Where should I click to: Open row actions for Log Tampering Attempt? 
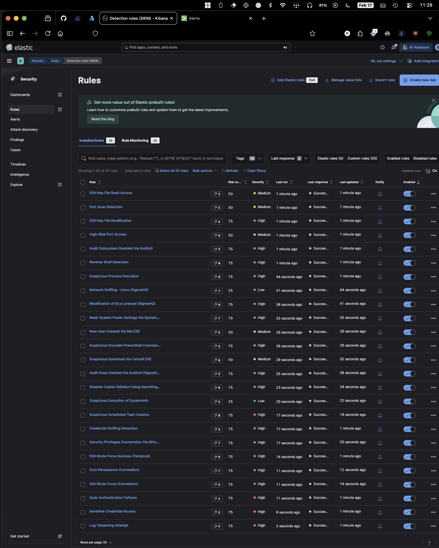[433, 526]
